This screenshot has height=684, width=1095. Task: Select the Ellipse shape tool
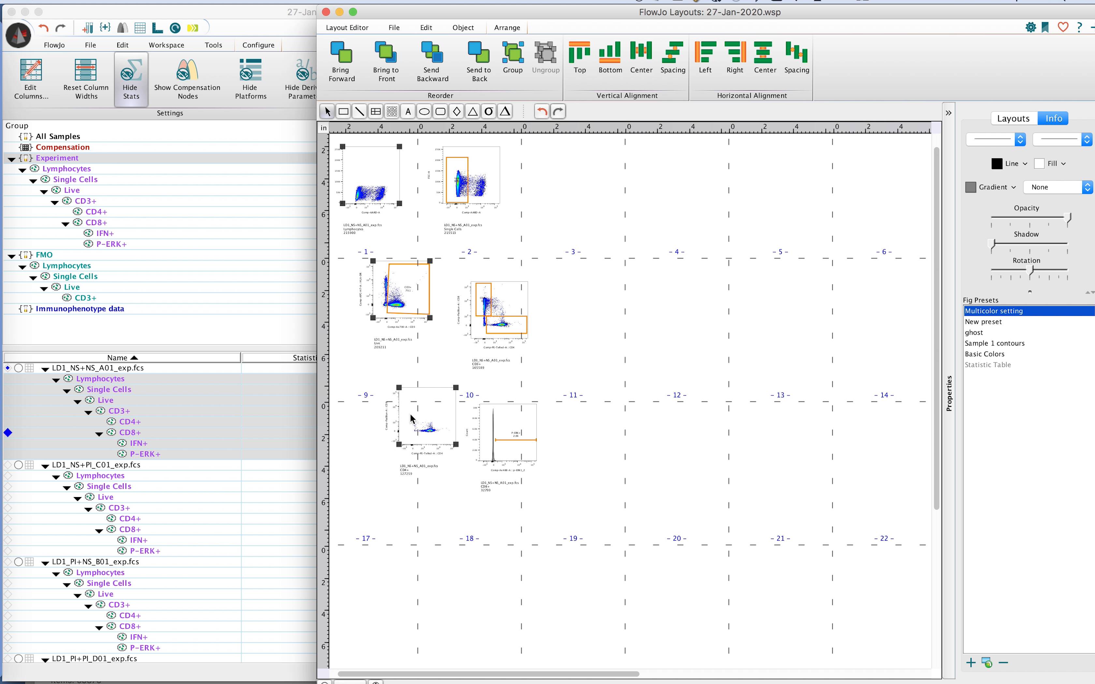pyautogui.click(x=424, y=112)
